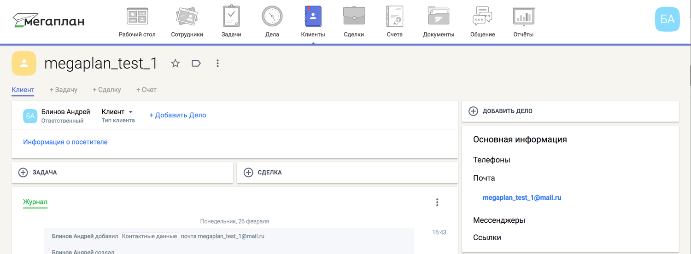
Task: Open the Рабочий стол dashboard icon
Action: click(137, 17)
